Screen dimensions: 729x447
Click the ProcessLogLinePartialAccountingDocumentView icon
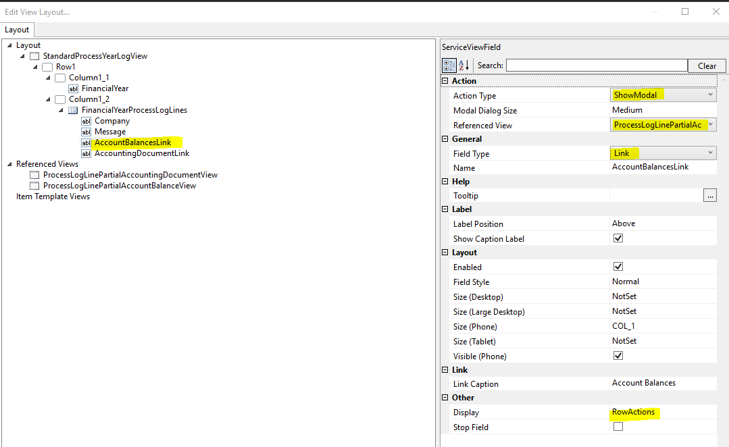click(x=34, y=175)
